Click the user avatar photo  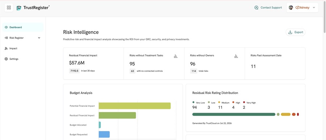(291, 8)
